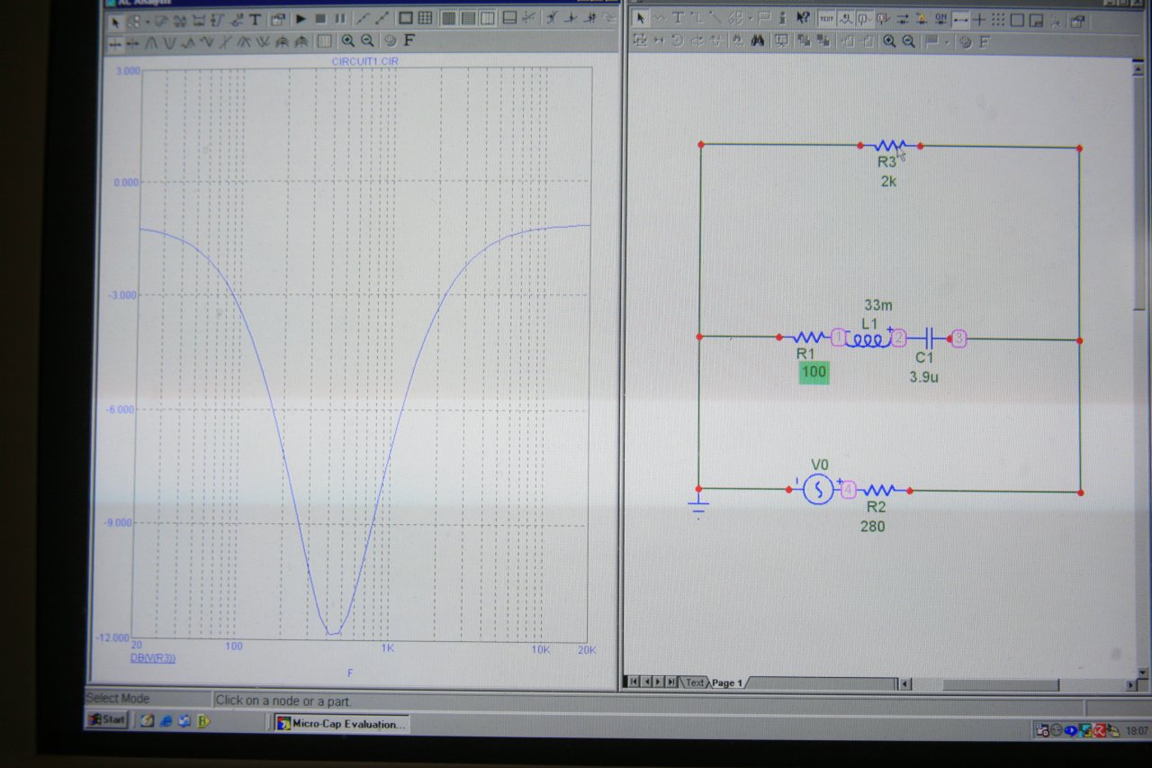Pick the orthogonal wire tool
Viewport: 1152px width, 768px height.
pyautogui.click(x=697, y=17)
